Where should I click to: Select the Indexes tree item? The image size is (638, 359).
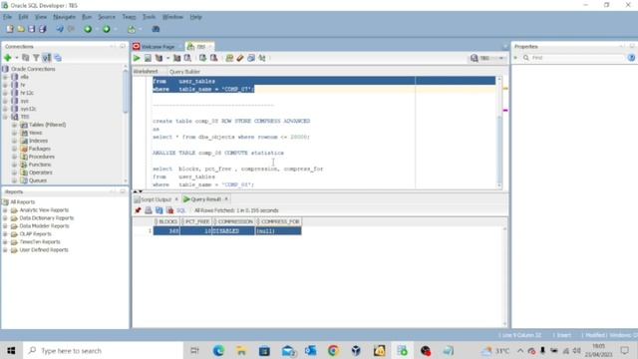tap(38, 141)
